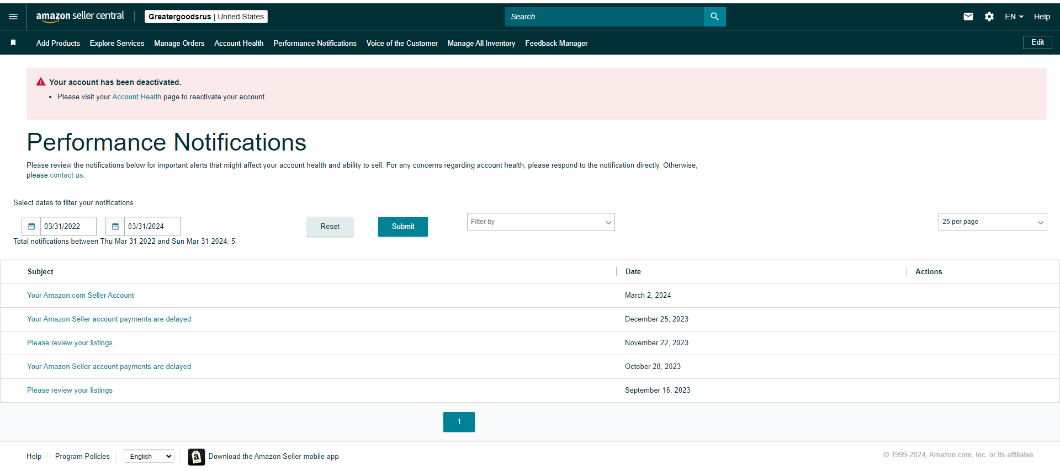Go to Manage All Inventory

tap(481, 43)
